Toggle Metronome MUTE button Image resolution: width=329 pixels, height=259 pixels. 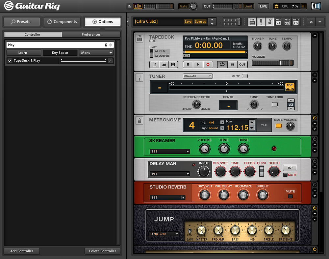point(278,126)
